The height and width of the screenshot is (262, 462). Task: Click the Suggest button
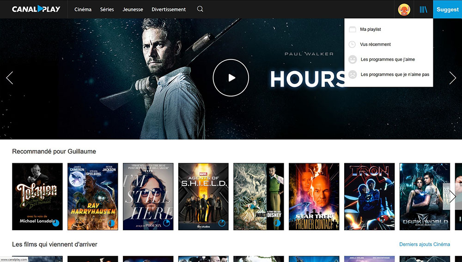(x=448, y=9)
